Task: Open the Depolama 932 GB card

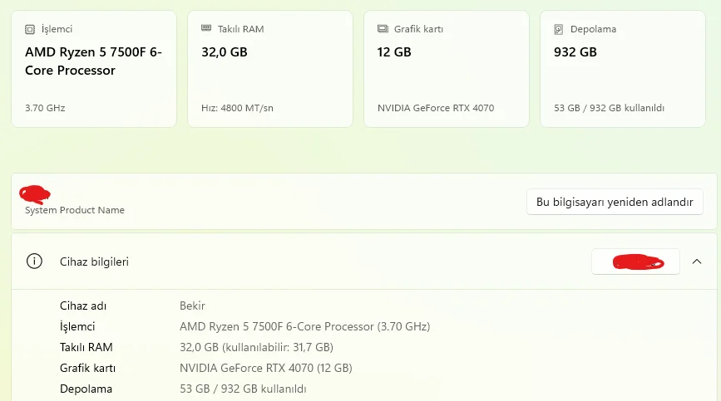Action: (x=623, y=69)
